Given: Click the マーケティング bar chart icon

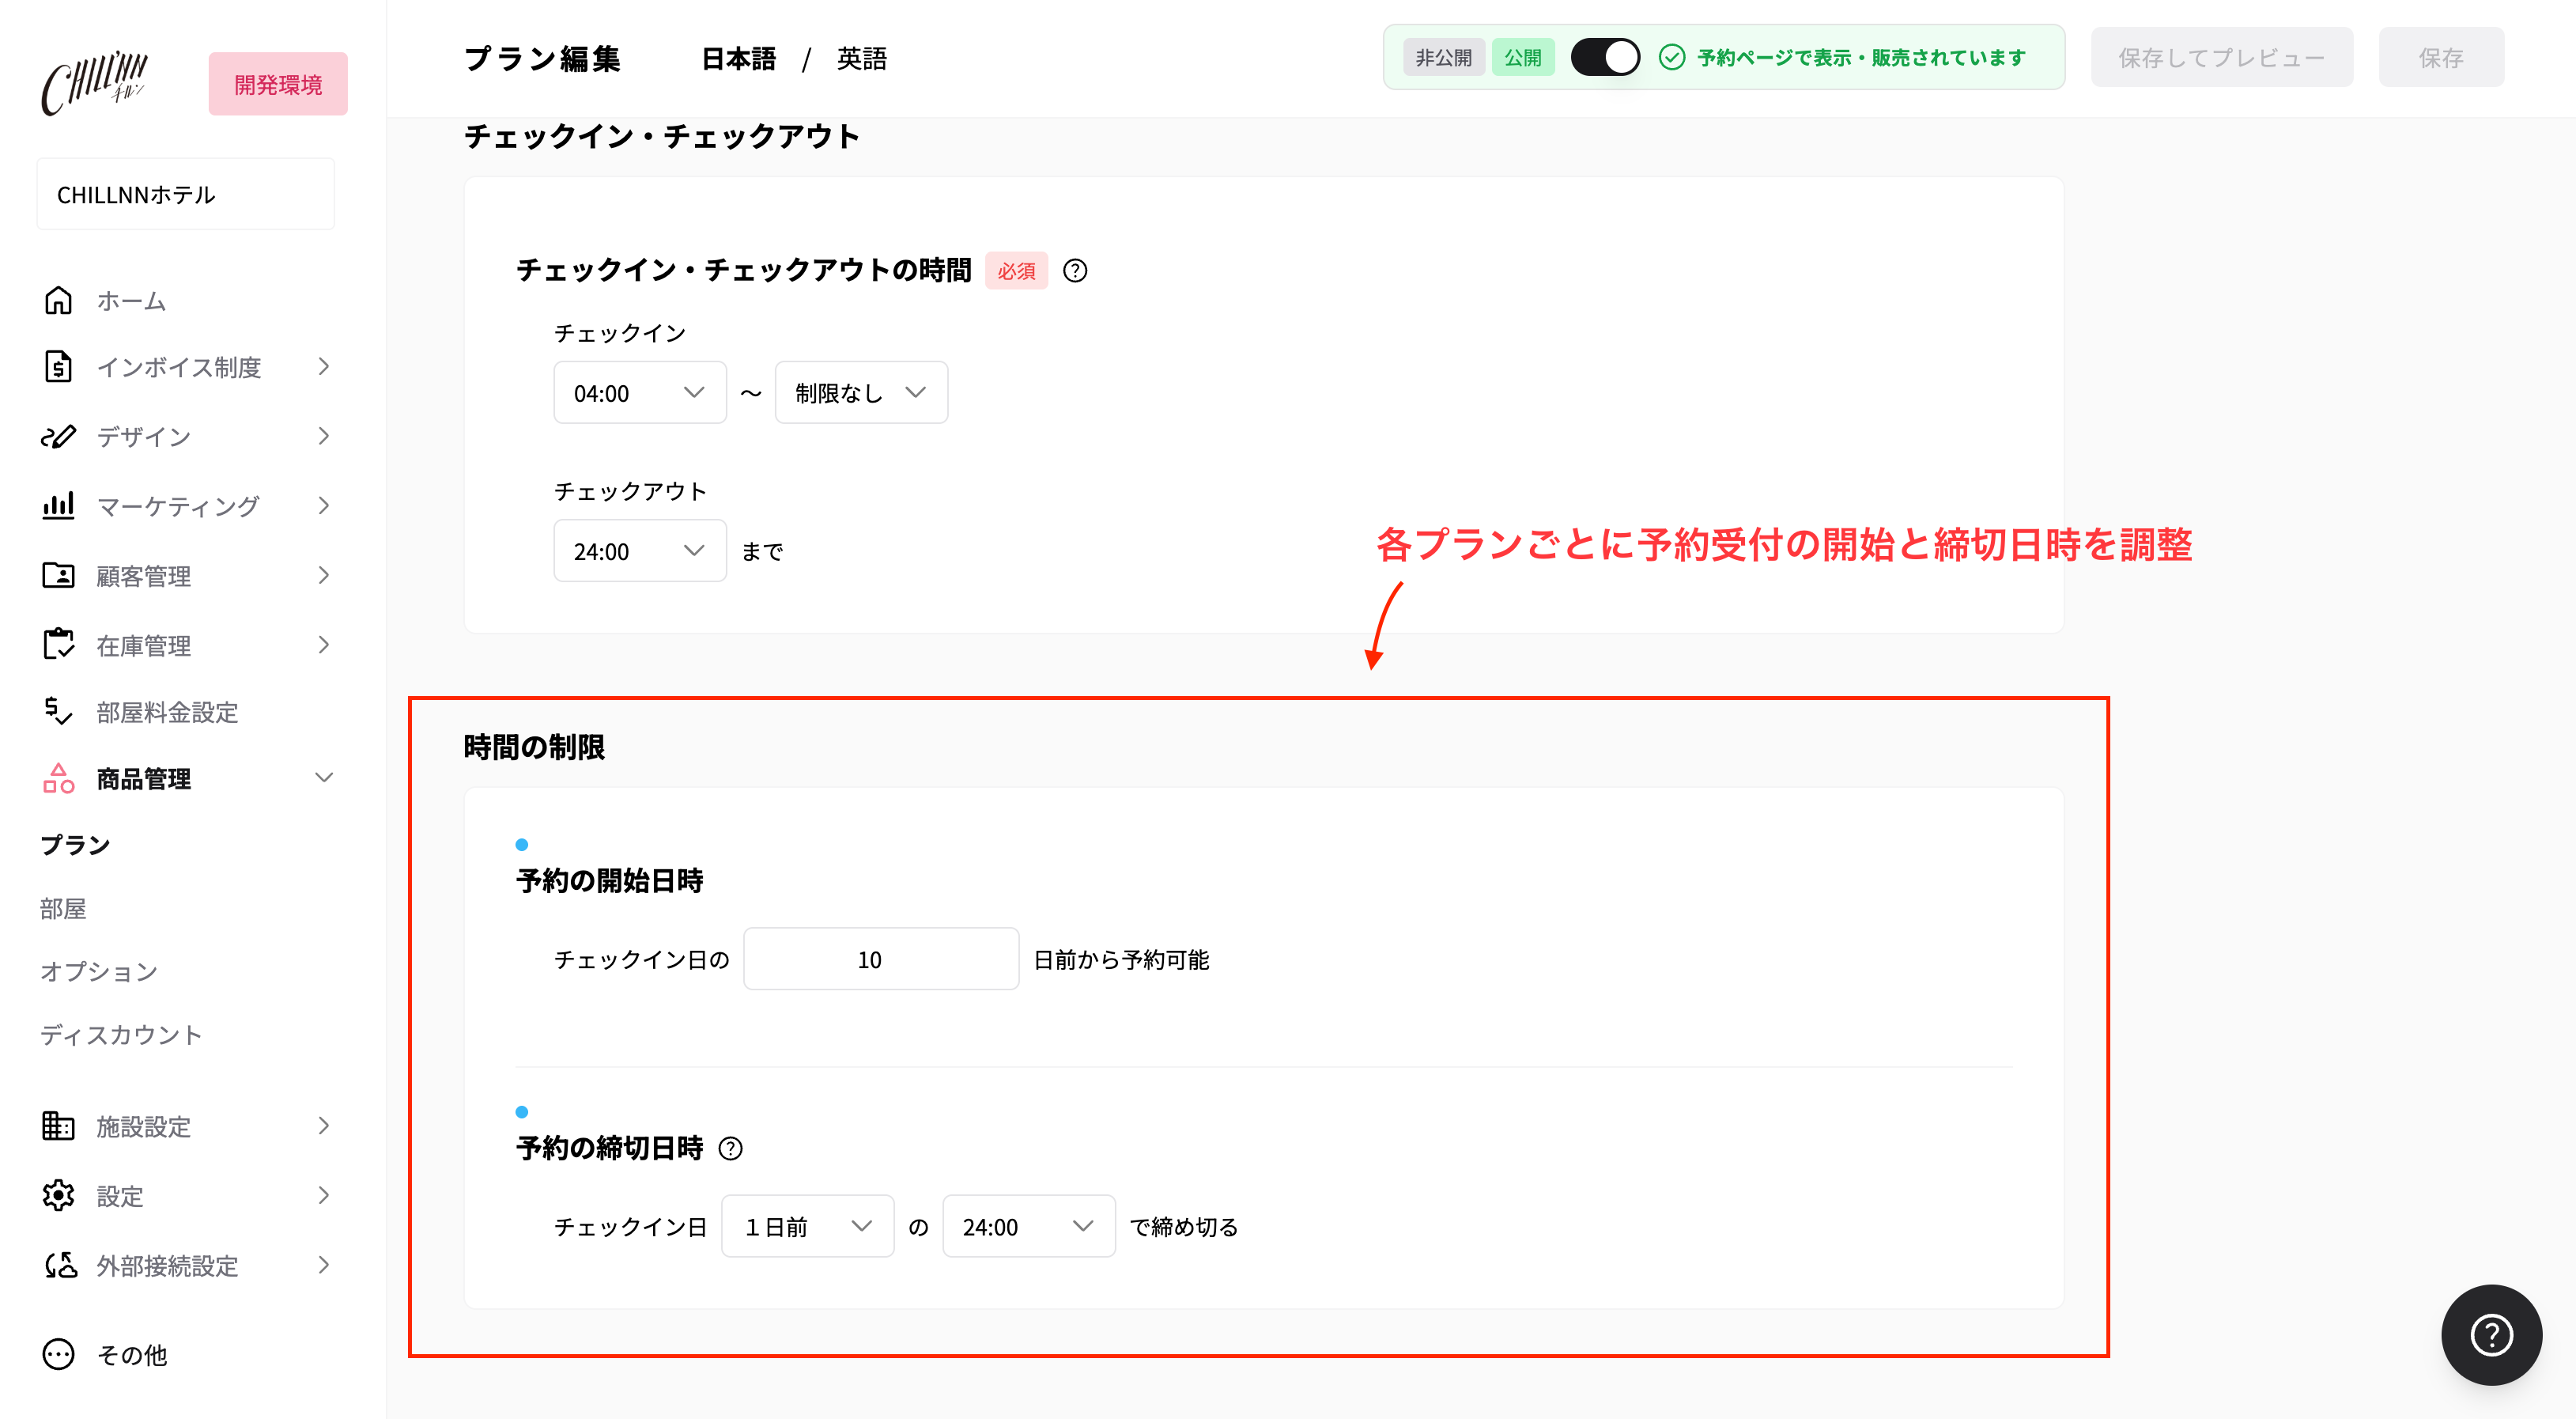Looking at the screenshot, I should click(58, 505).
